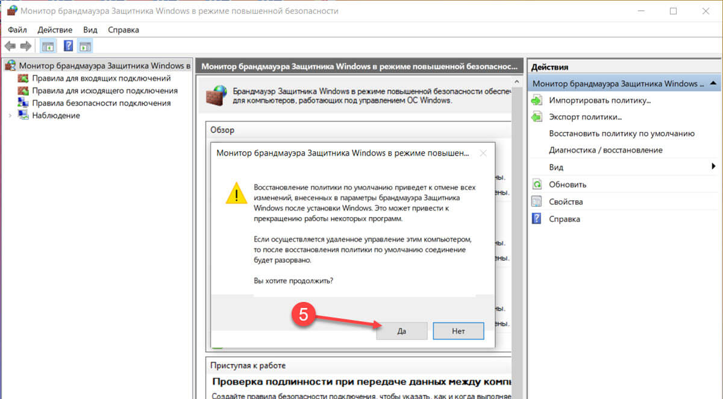Click the green export policy icon
Image resolution: width=723 pixels, height=399 pixels.
click(x=537, y=116)
